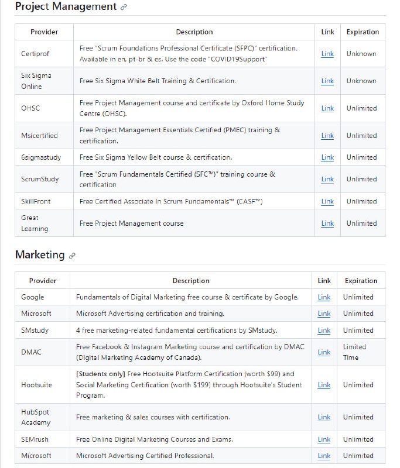Open the Msicertified PMEC training link

tap(327, 135)
